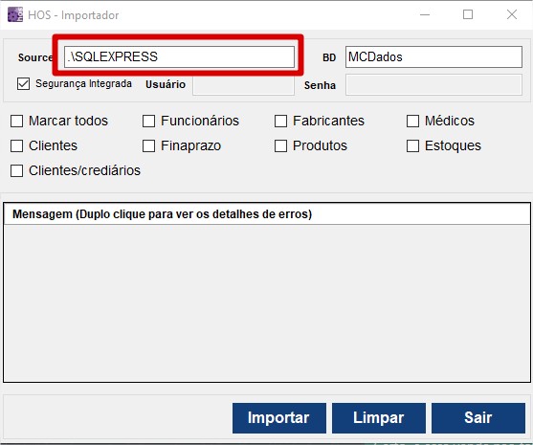Tick the Fabricantes checkbox
The image size is (533, 445).
tap(280, 121)
